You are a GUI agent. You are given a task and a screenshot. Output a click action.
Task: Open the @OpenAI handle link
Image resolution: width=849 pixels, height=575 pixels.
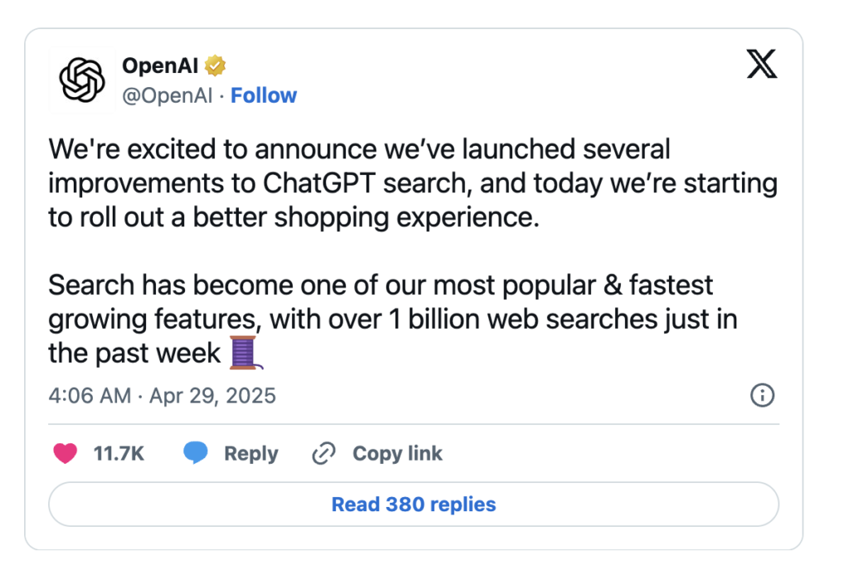click(x=167, y=95)
